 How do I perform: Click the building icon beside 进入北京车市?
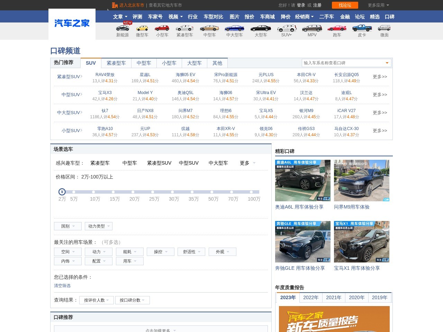[x=115, y=5]
